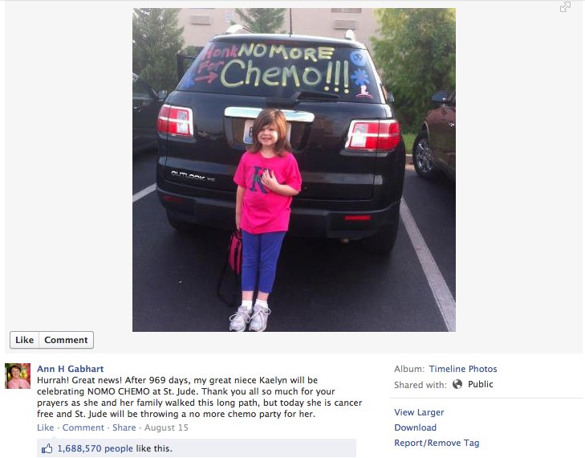585x458 pixels.
Task: Click the 'Album:' label text
Action: [x=409, y=369]
